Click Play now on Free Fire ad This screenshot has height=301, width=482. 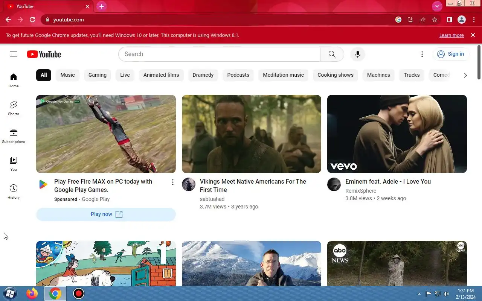click(106, 214)
